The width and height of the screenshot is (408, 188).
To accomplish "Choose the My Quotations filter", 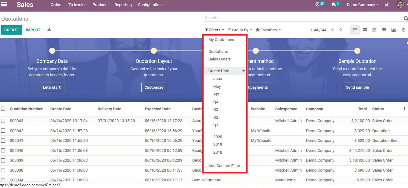I will [x=221, y=40].
